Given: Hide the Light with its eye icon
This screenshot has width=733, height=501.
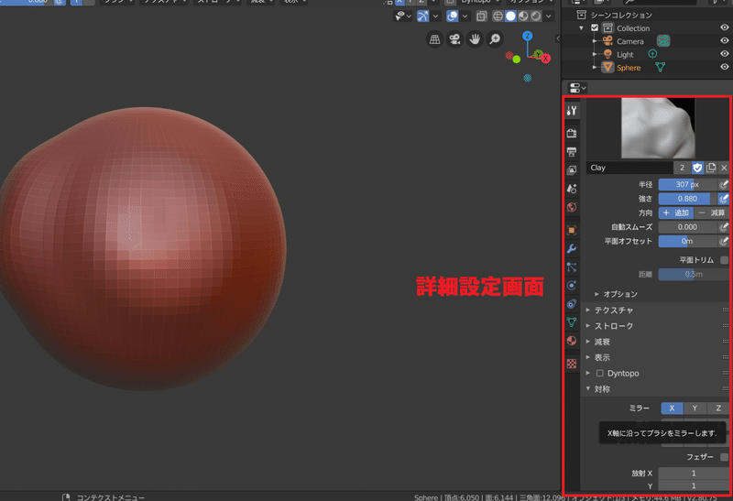Looking at the screenshot, I should [725, 54].
